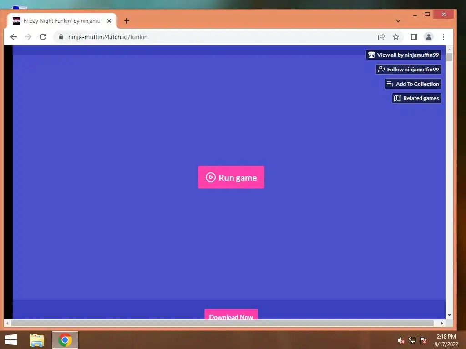Image resolution: width=466 pixels, height=349 pixels.
Task: Click the padlock site info icon
Action: point(61,37)
